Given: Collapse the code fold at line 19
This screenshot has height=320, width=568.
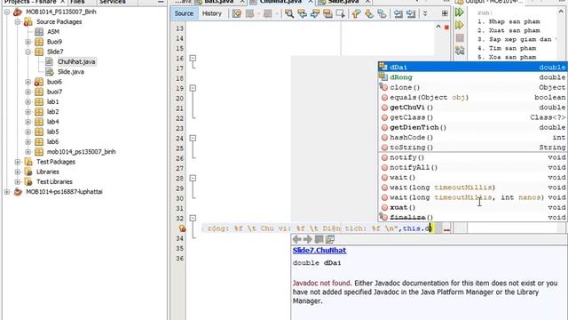Looking at the screenshot, I should pos(193,88).
